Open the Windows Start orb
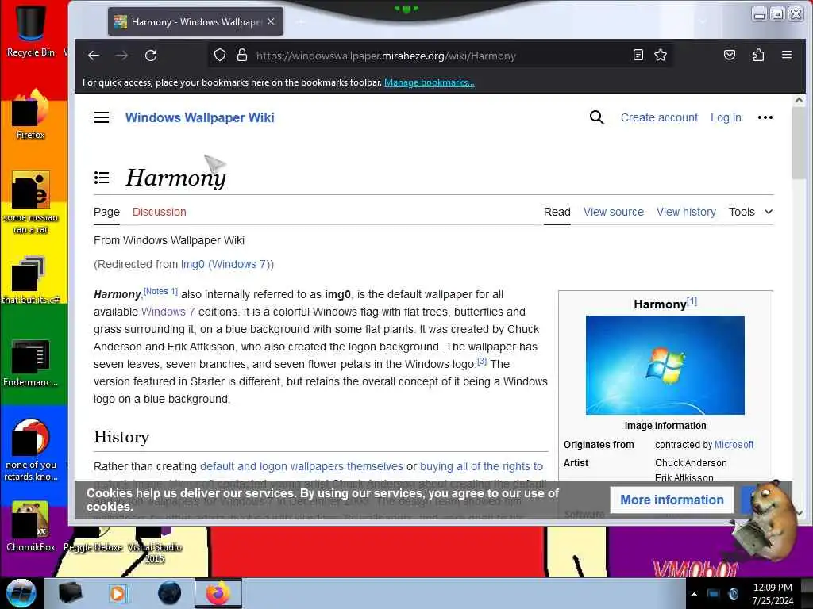813x609 pixels. click(x=21, y=593)
